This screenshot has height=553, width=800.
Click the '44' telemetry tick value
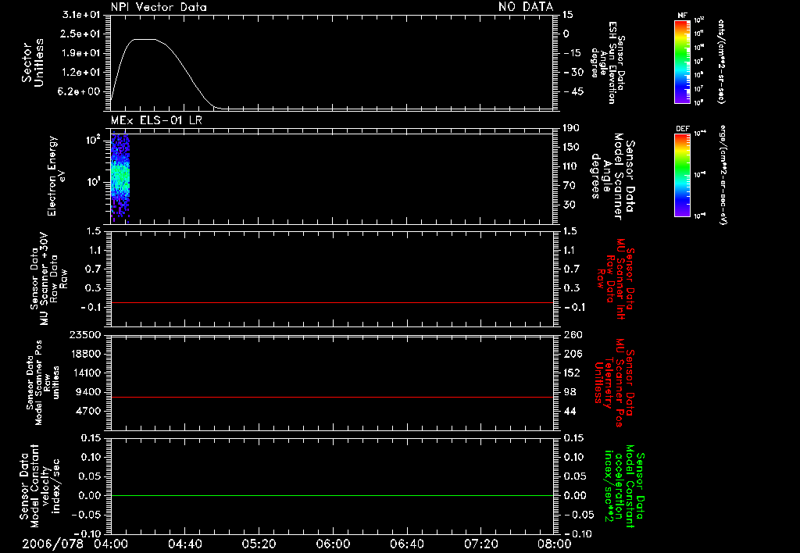click(x=570, y=411)
